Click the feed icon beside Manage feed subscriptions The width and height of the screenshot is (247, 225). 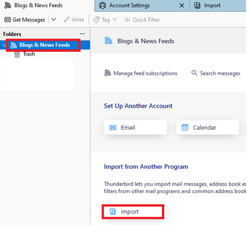point(107,73)
